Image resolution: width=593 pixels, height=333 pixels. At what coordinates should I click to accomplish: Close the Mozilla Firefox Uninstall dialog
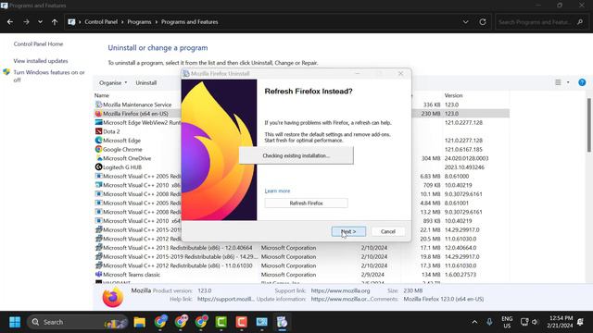click(x=400, y=74)
